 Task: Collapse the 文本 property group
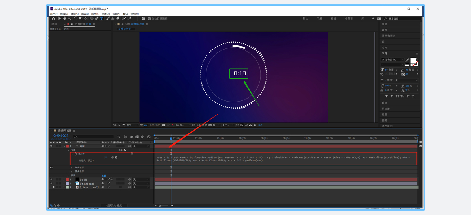68,150
